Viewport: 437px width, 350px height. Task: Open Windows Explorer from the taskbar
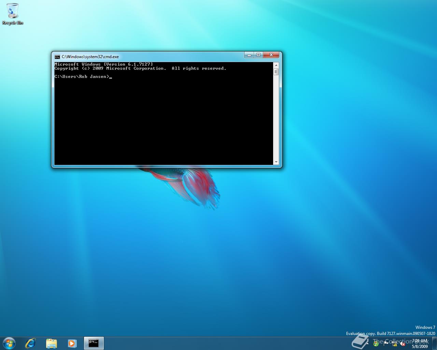tap(51, 343)
